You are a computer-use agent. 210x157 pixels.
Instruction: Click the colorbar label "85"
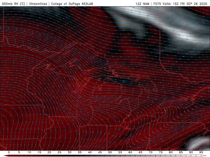181,152
